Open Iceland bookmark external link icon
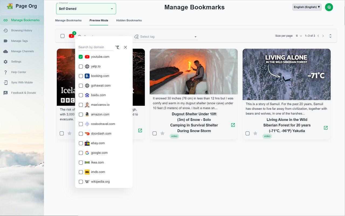345x216 pixels. [140, 130]
